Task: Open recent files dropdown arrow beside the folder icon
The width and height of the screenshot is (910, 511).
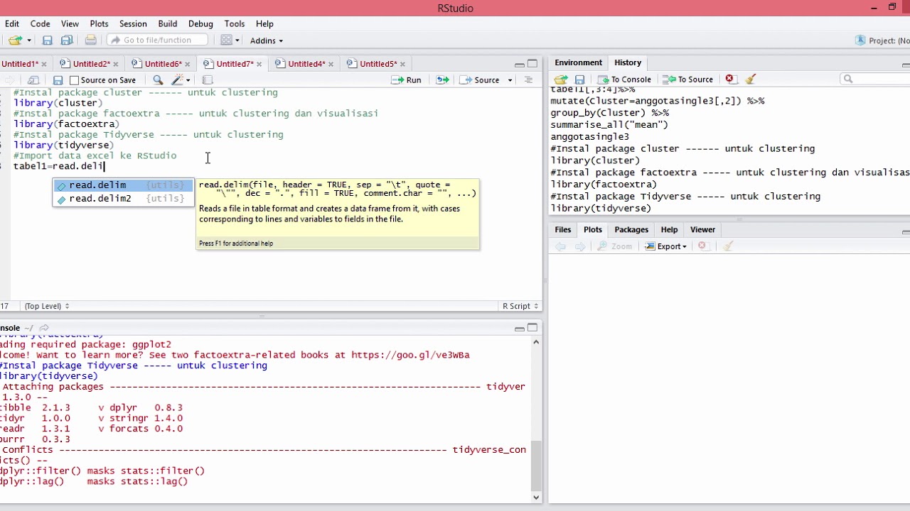Action: [x=28, y=40]
